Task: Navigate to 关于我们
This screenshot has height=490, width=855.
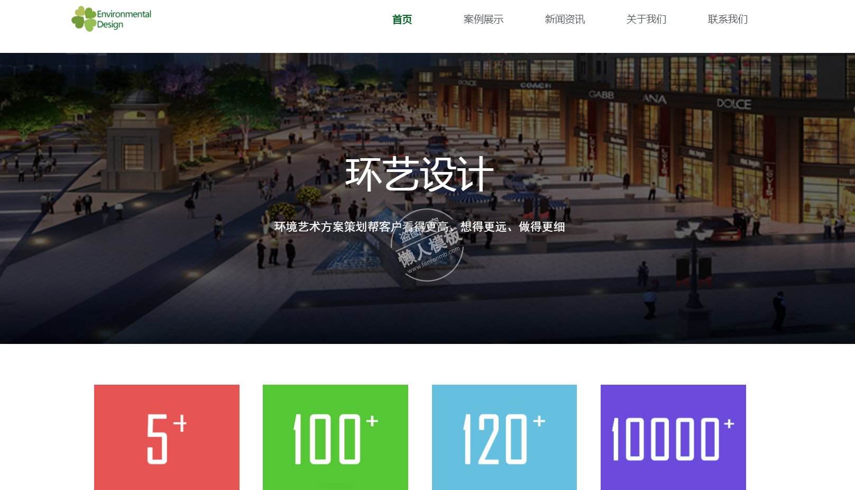Action: pyautogui.click(x=646, y=20)
